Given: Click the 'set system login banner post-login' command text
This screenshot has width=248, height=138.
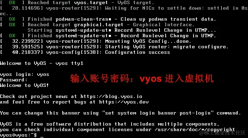Looking at the screenshot, I should tap(158, 113).
